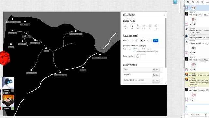Open the Jukebox tab in the sidebar
The height and width of the screenshot is (118, 209).
pos(202,2)
